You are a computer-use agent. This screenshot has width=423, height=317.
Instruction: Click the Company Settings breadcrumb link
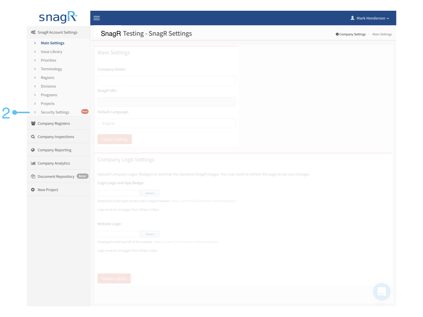click(352, 34)
